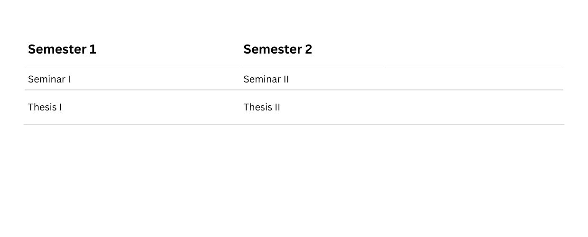The width and height of the screenshot is (588, 237).
Task: Click the empty cell right of "Seminar II"
Action: point(474,79)
